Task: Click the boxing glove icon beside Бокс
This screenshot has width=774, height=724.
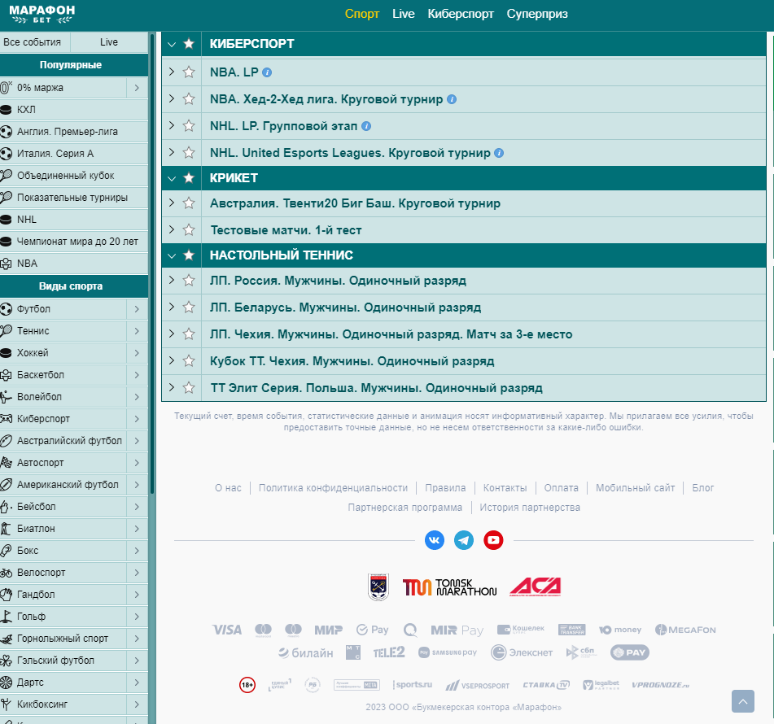Action: pos(6,551)
